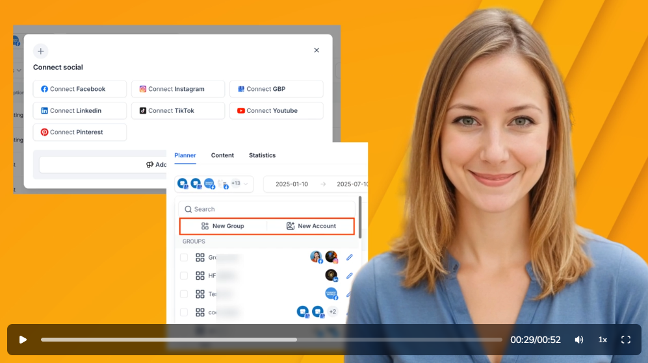648x363 pixels.
Task: Check the HF group checkbox
Action: 184,275
